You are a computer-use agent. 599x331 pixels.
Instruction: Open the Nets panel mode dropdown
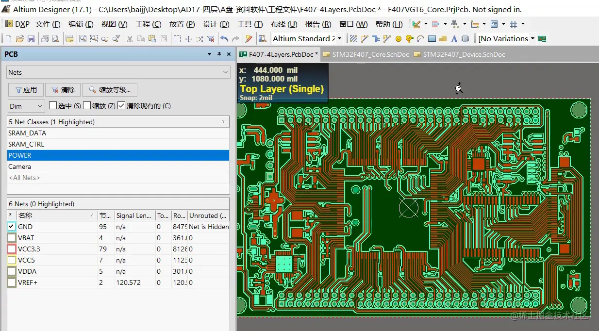118,72
